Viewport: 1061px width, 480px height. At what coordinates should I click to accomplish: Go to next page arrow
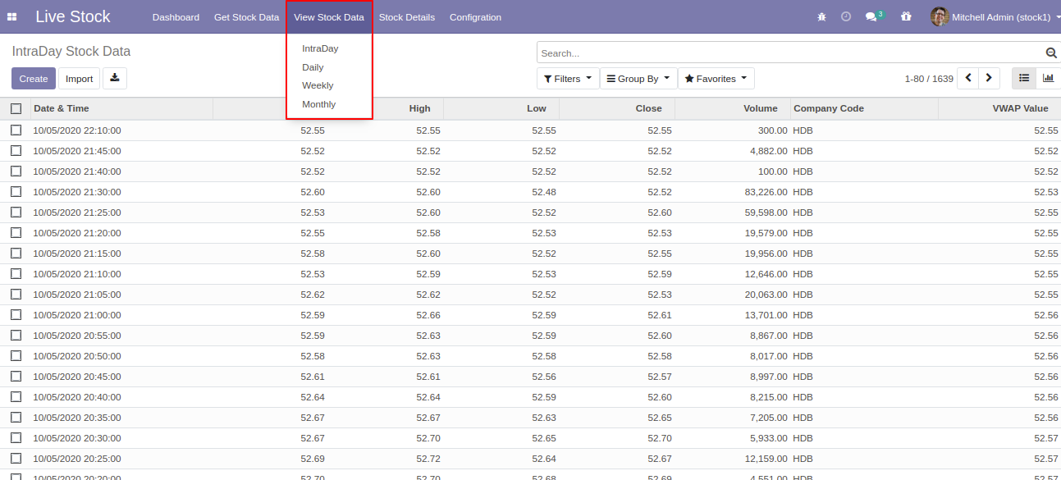coord(990,78)
